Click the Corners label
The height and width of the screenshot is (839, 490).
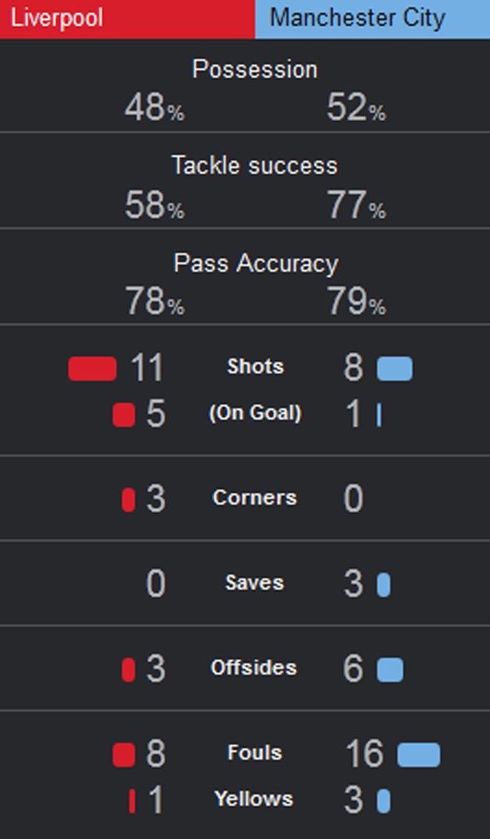(x=255, y=498)
